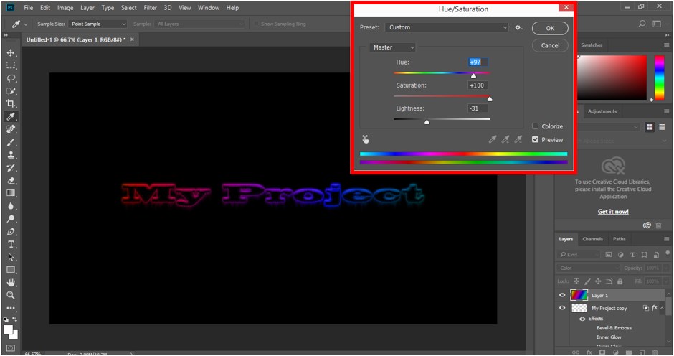This screenshot has height=356, width=674.
Task: Select the Quick Selection tool
Action: [10, 91]
